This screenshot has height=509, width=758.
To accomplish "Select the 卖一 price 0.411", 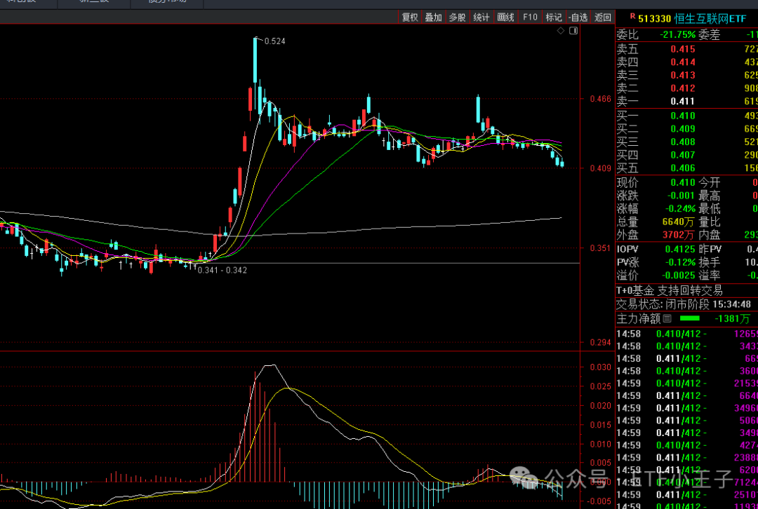I will [x=683, y=101].
